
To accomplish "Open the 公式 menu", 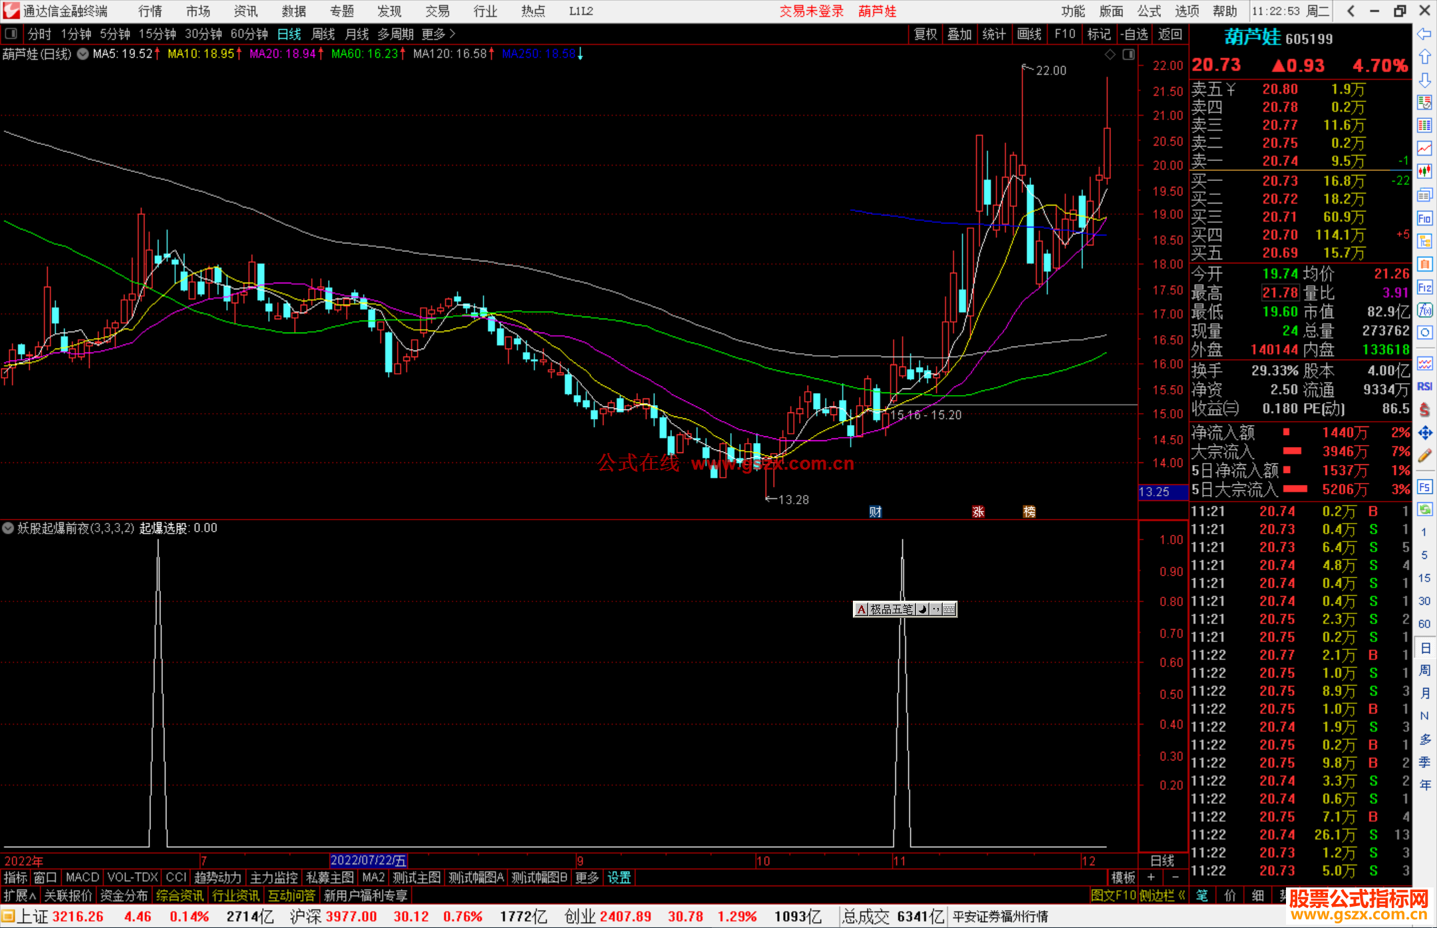I will (1149, 11).
